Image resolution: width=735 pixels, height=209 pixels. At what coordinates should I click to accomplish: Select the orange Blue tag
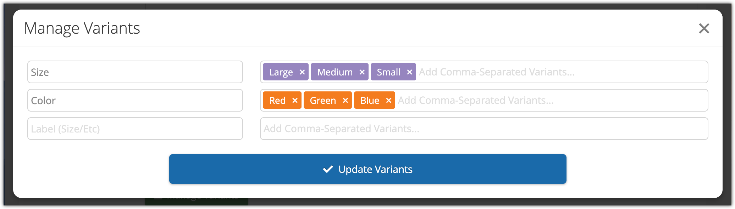click(369, 101)
